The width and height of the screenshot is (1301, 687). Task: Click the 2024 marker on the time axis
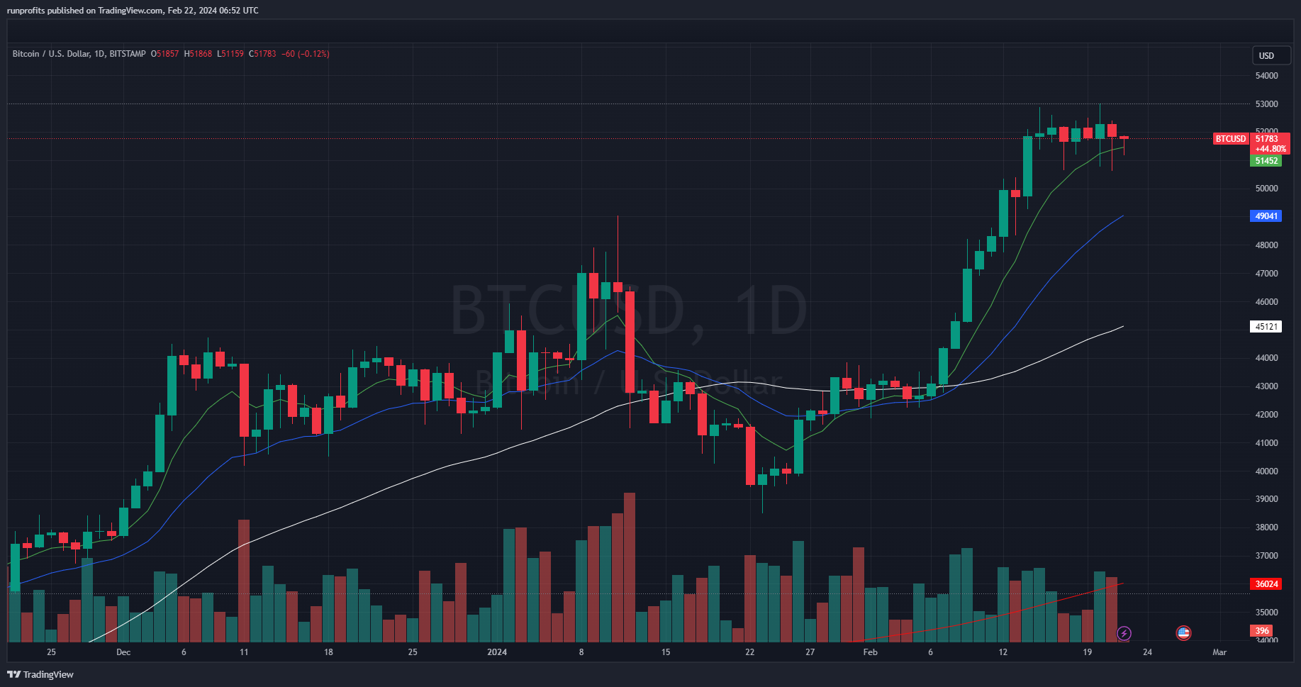[497, 652]
